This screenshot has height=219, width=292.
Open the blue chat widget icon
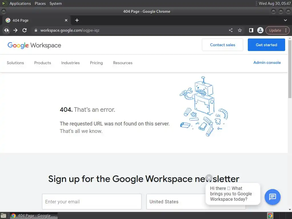272,197
